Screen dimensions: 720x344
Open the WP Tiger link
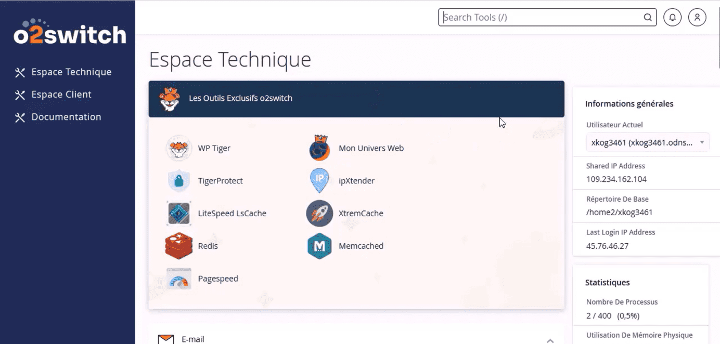pos(214,148)
